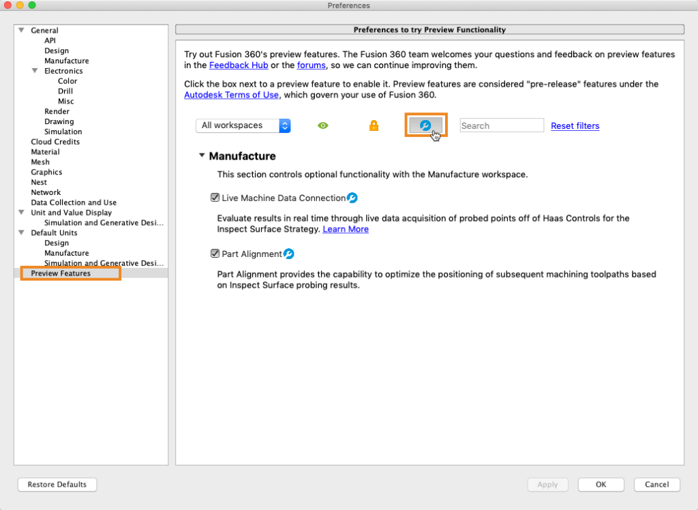698x510 pixels.
Task: Select Graphics in the preferences list
Action: pyautogui.click(x=46, y=172)
